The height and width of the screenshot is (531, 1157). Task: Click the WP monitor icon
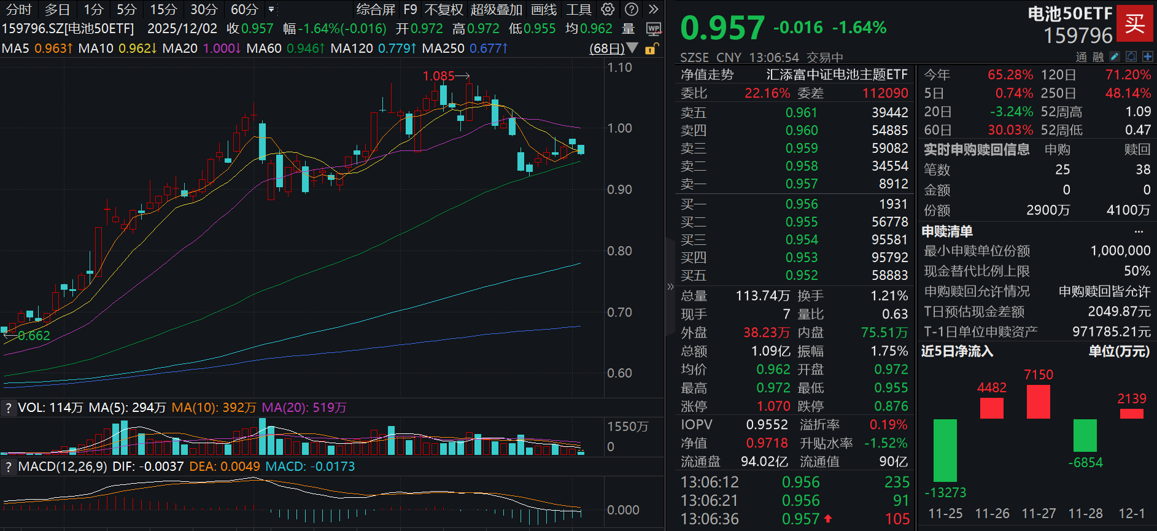(654, 29)
